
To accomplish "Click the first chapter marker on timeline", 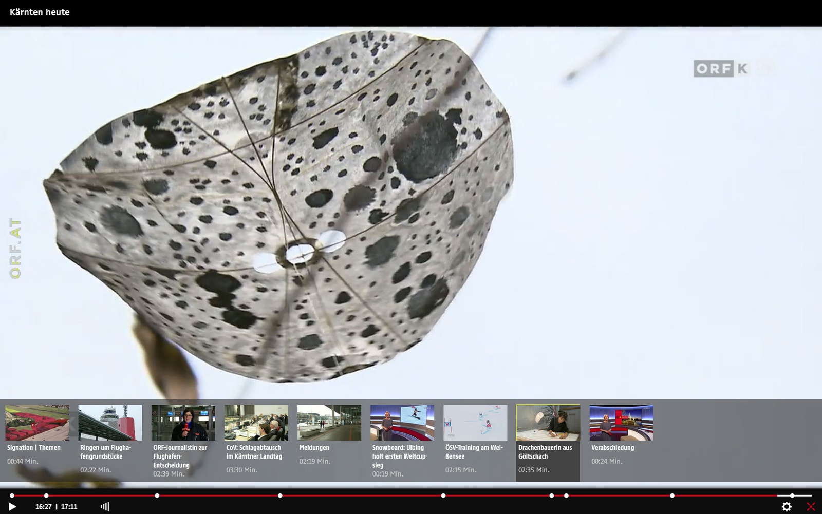I will pos(12,496).
